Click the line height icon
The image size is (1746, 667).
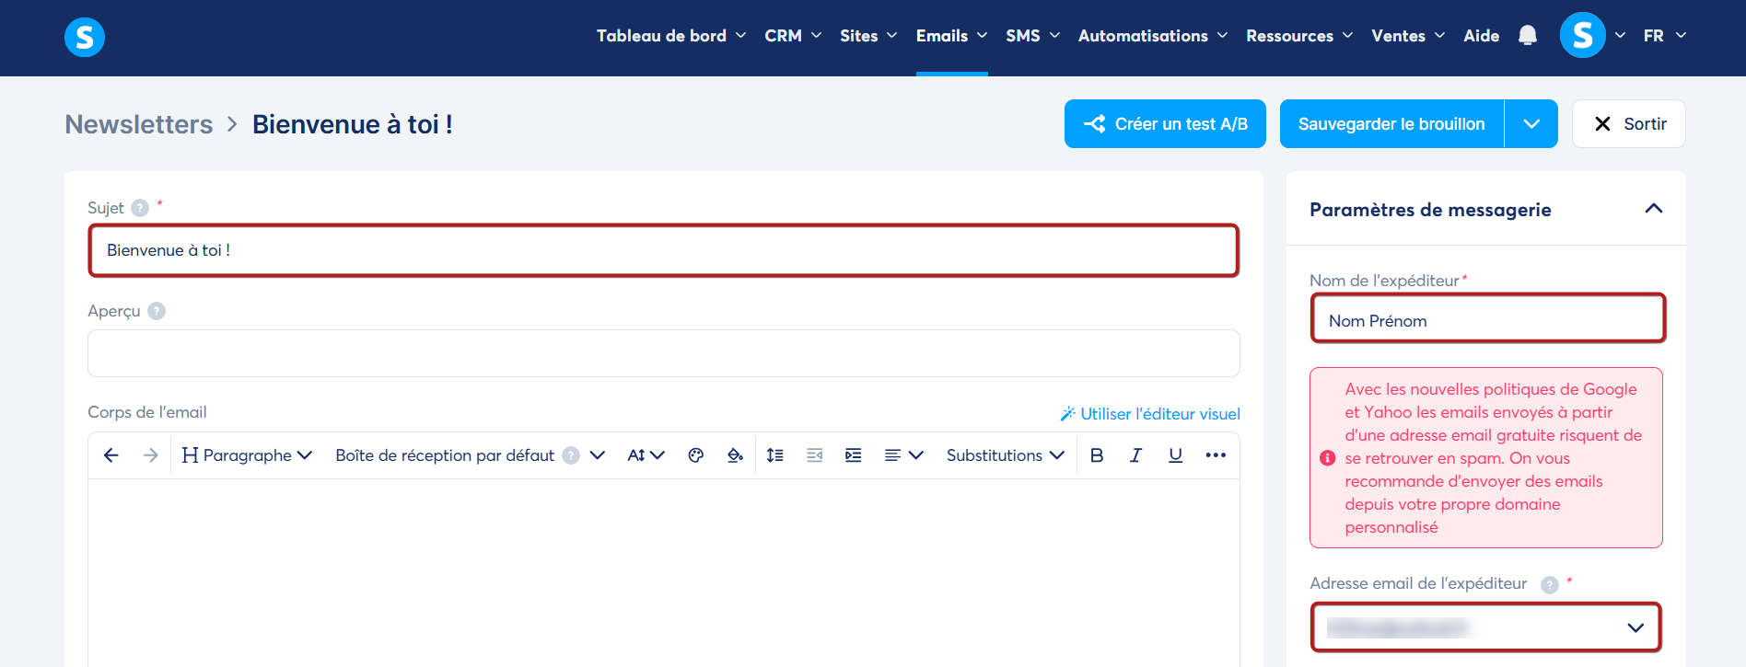[x=775, y=455]
